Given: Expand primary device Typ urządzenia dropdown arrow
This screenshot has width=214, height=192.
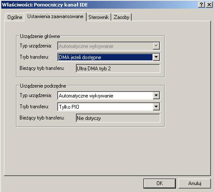Looking at the screenshot, I should 156,46.
